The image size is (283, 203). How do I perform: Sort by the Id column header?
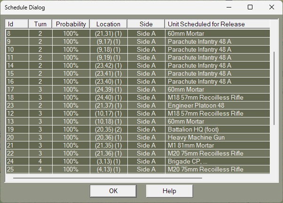[17, 24]
